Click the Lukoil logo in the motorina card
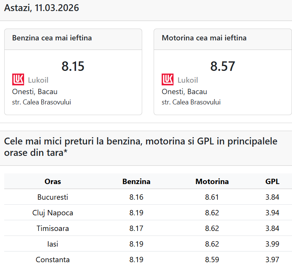 click(168, 80)
